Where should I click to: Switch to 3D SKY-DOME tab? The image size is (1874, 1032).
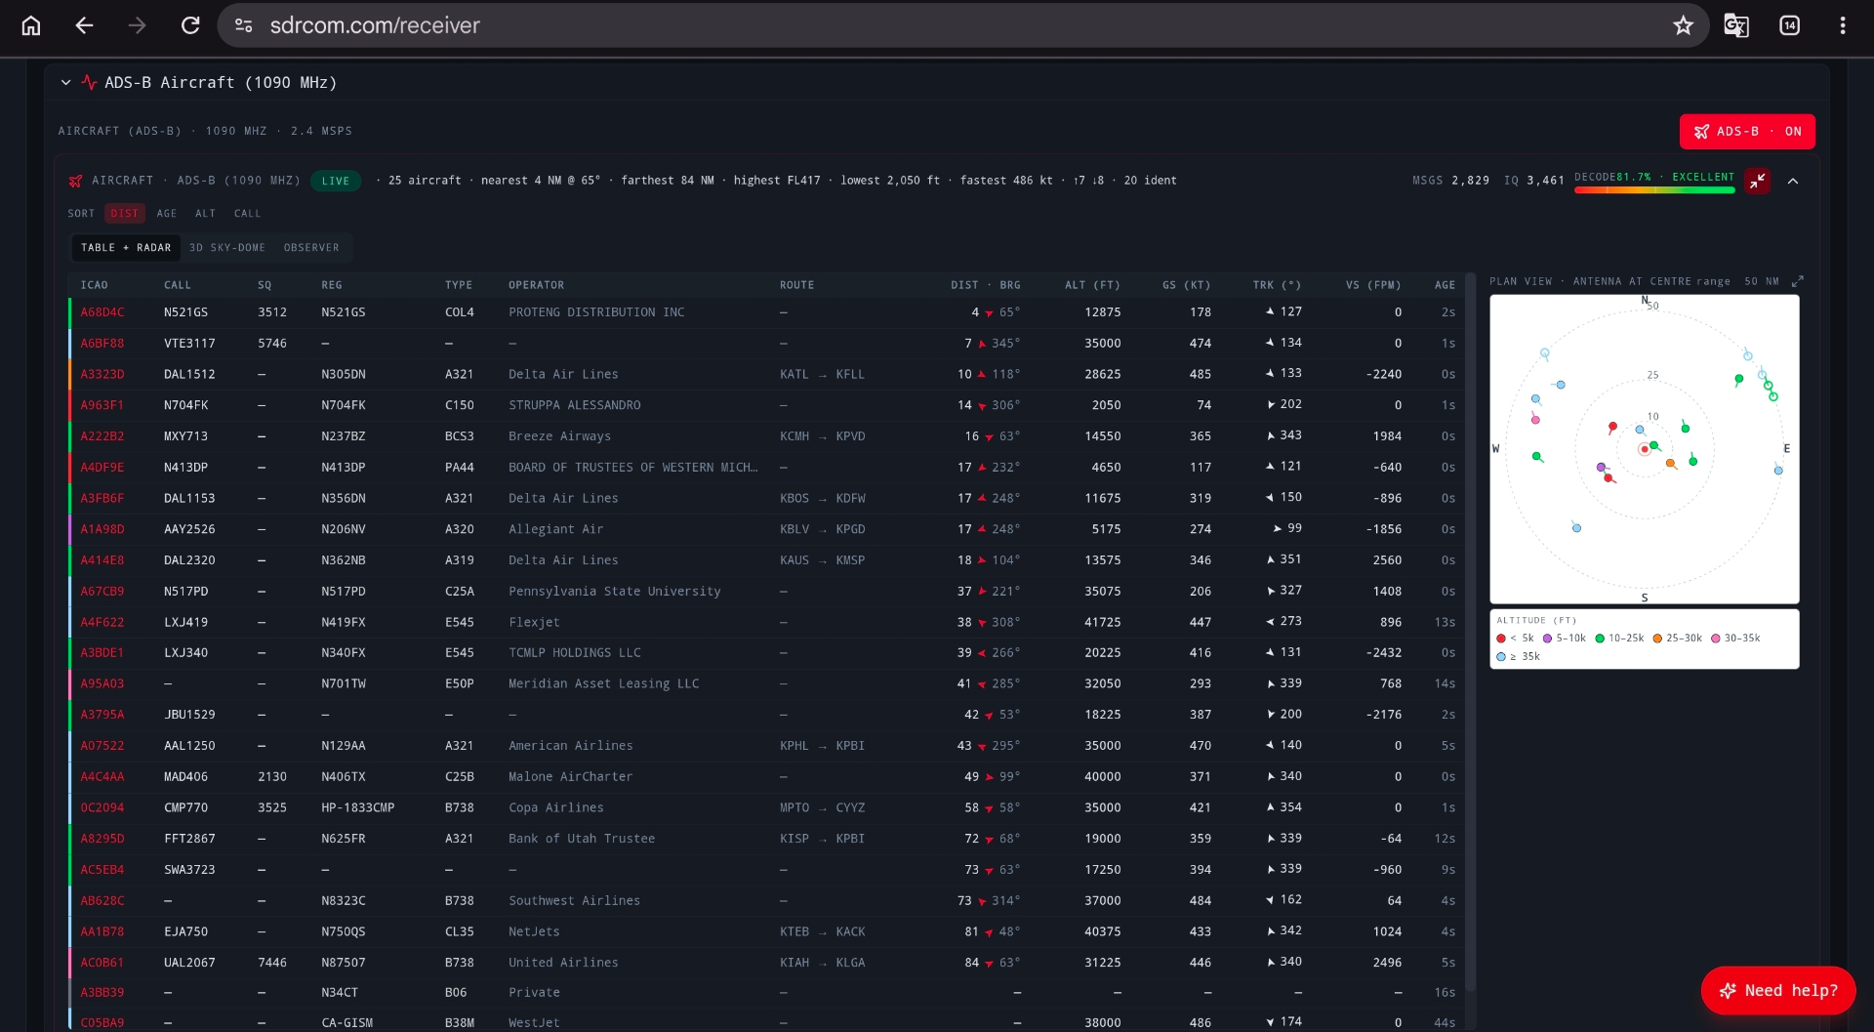pos(227,248)
